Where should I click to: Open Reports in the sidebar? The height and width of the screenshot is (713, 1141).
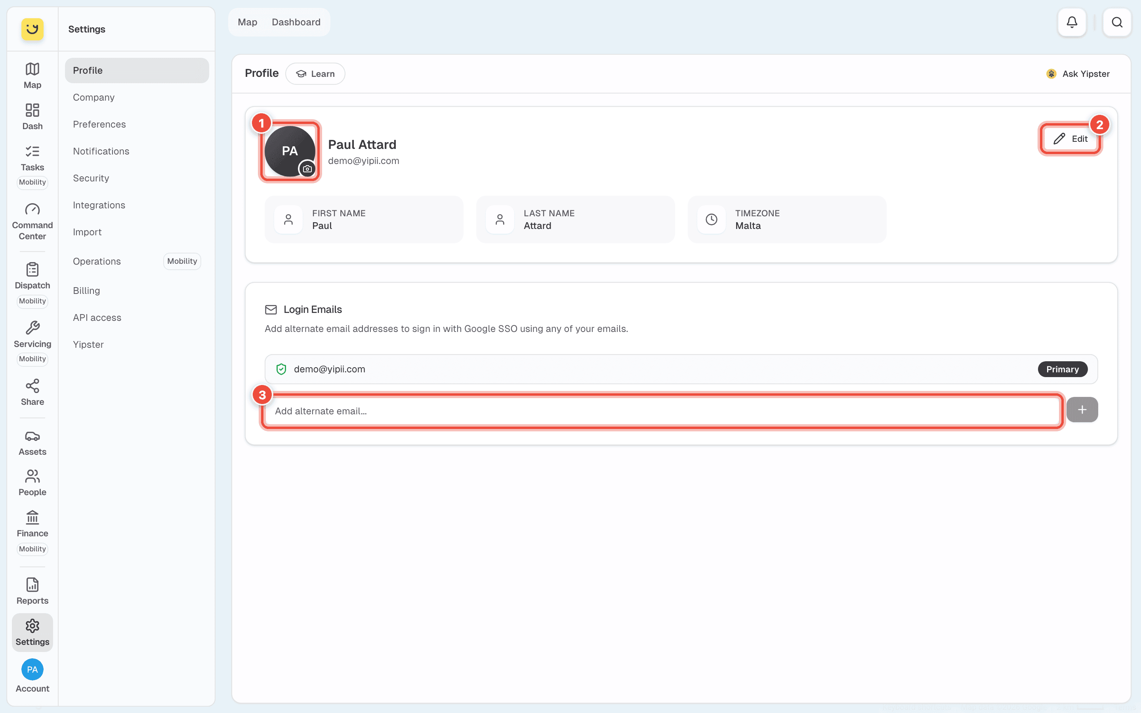(32, 591)
